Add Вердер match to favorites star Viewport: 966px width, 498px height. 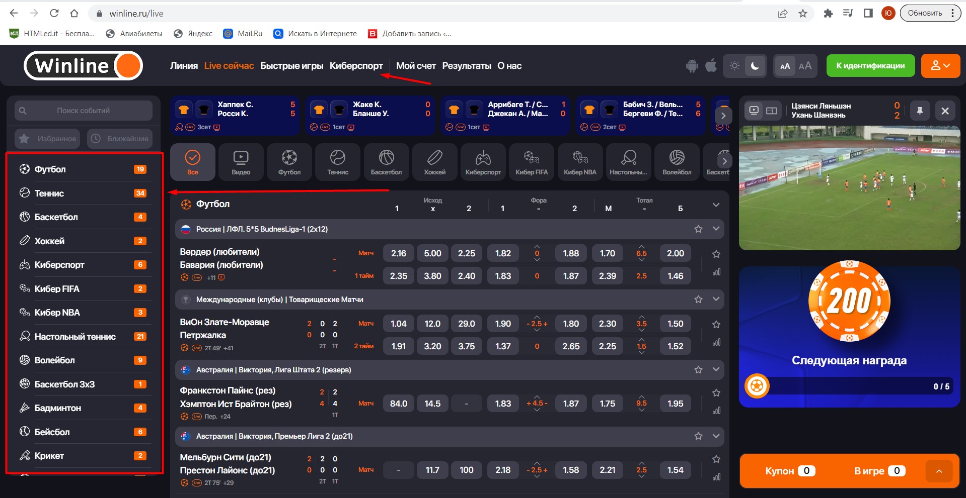pyautogui.click(x=716, y=254)
